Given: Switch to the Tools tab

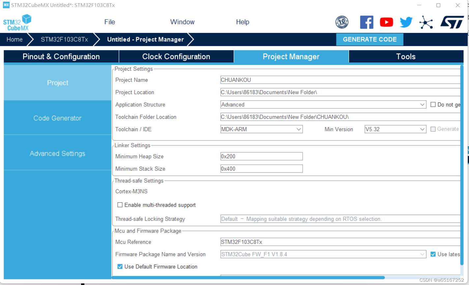Looking at the screenshot, I should point(406,57).
